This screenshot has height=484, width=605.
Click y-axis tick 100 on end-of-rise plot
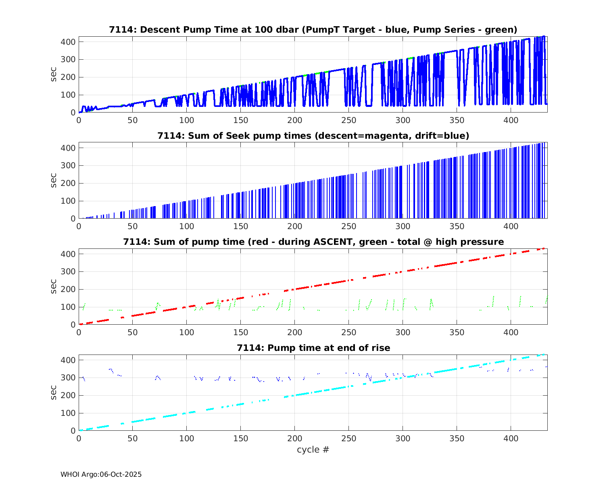(68, 413)
